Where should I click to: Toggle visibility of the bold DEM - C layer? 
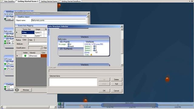pos(5,43)
